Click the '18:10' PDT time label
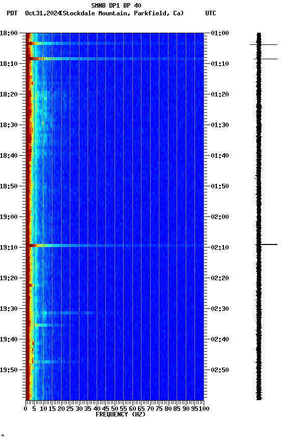The height and width of the screenshot is (441, 281). (x=9, y=64)
